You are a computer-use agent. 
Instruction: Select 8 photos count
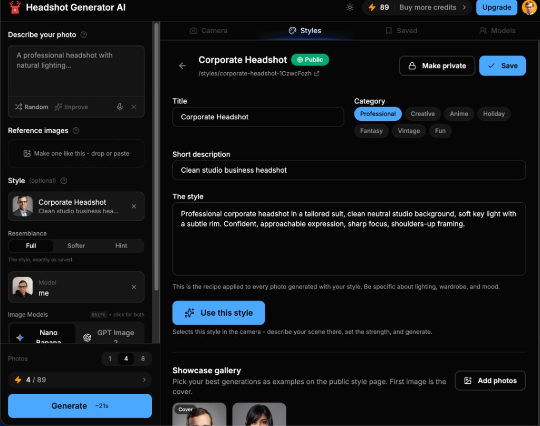[x=143, y=358]
